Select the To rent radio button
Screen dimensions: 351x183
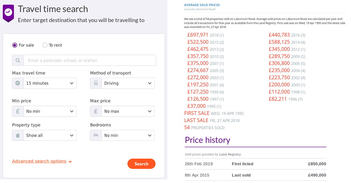tap(45, 45)
